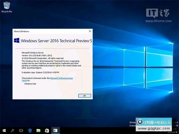Select the active About Windows taskbar item
The height and width of the screenshot is (134, 179).
click(x=55, y=130)
